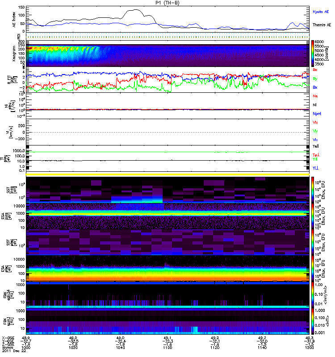Click the 1000.0 tick on temperature axis
This screenshot has width=335, height=357.
[19, 151]
